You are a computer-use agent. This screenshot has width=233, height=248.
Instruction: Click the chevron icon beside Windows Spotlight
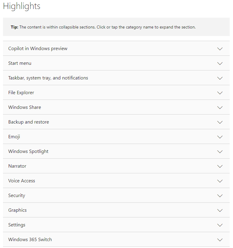220,151
